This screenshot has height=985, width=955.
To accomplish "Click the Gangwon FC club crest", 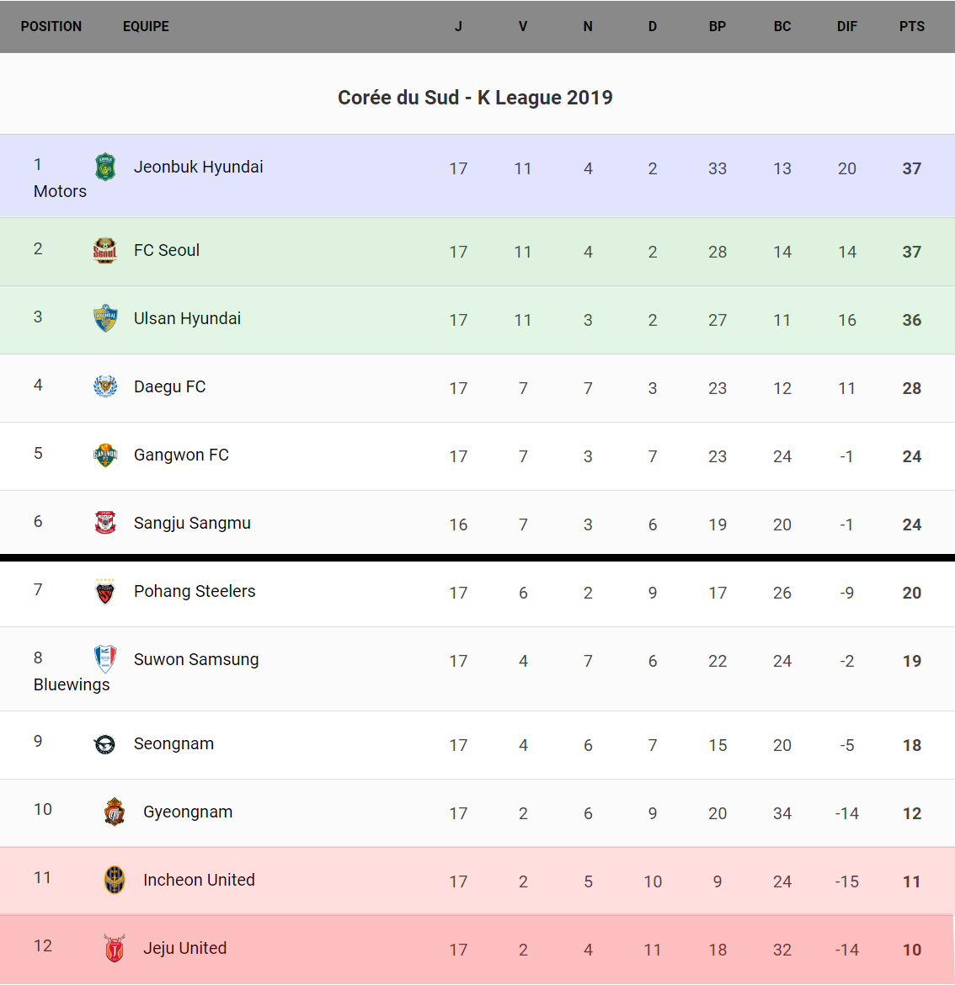I will coord(105,455).
